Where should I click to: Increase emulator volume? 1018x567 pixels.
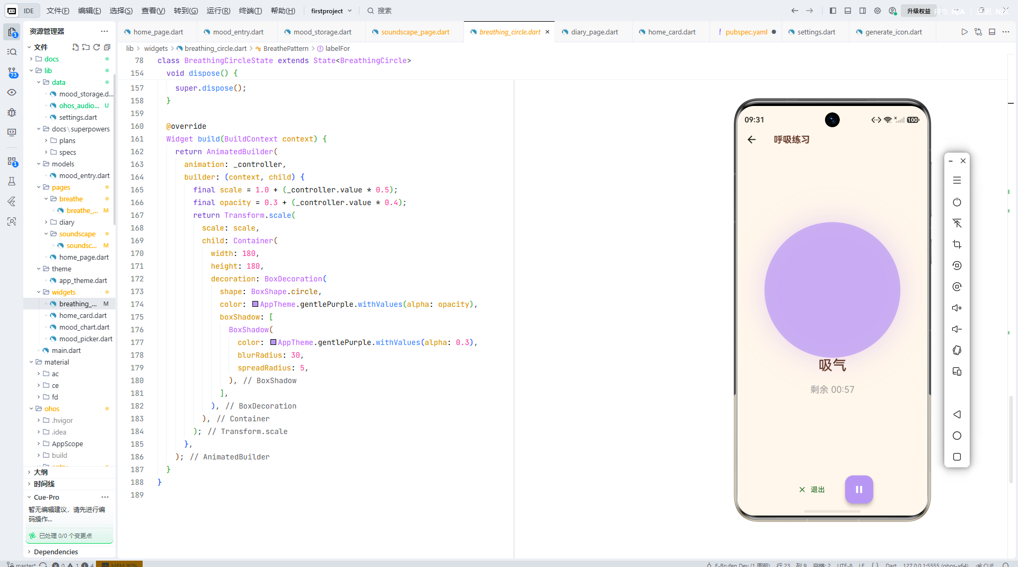(x=956, y=308)
